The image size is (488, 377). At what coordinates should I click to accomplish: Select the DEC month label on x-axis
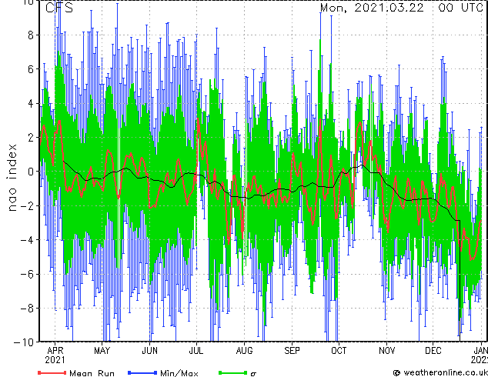pyautogui.click(x=433, y=351)
